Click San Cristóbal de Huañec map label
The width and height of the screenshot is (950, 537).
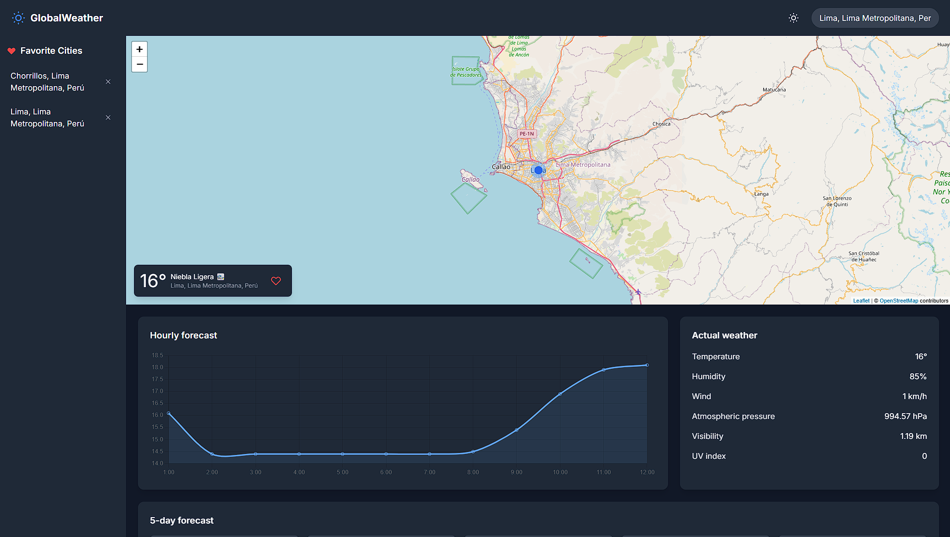pos(864,256)
